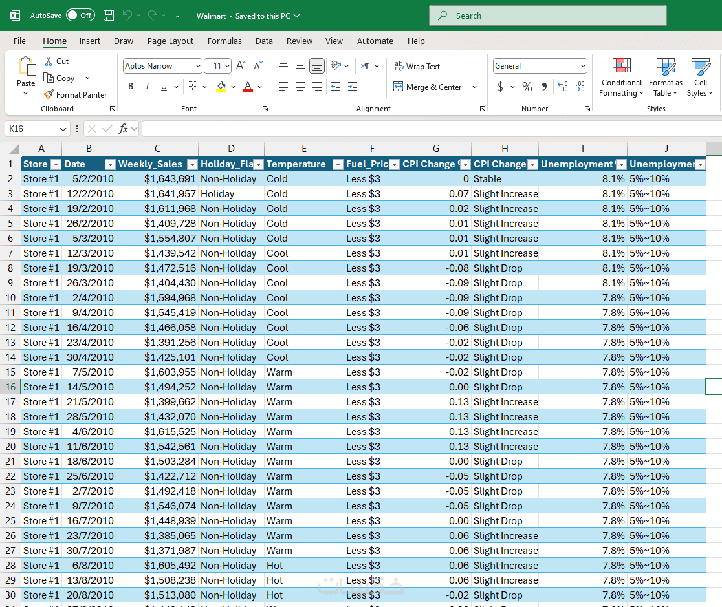Click the yellow Fill Color swatch
The image size is (722, 607).
coord(221,87)
